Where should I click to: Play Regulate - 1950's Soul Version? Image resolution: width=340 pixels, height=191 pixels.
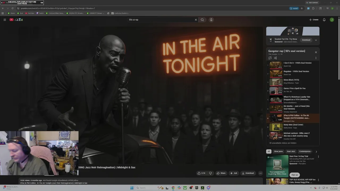coord(293,73)
